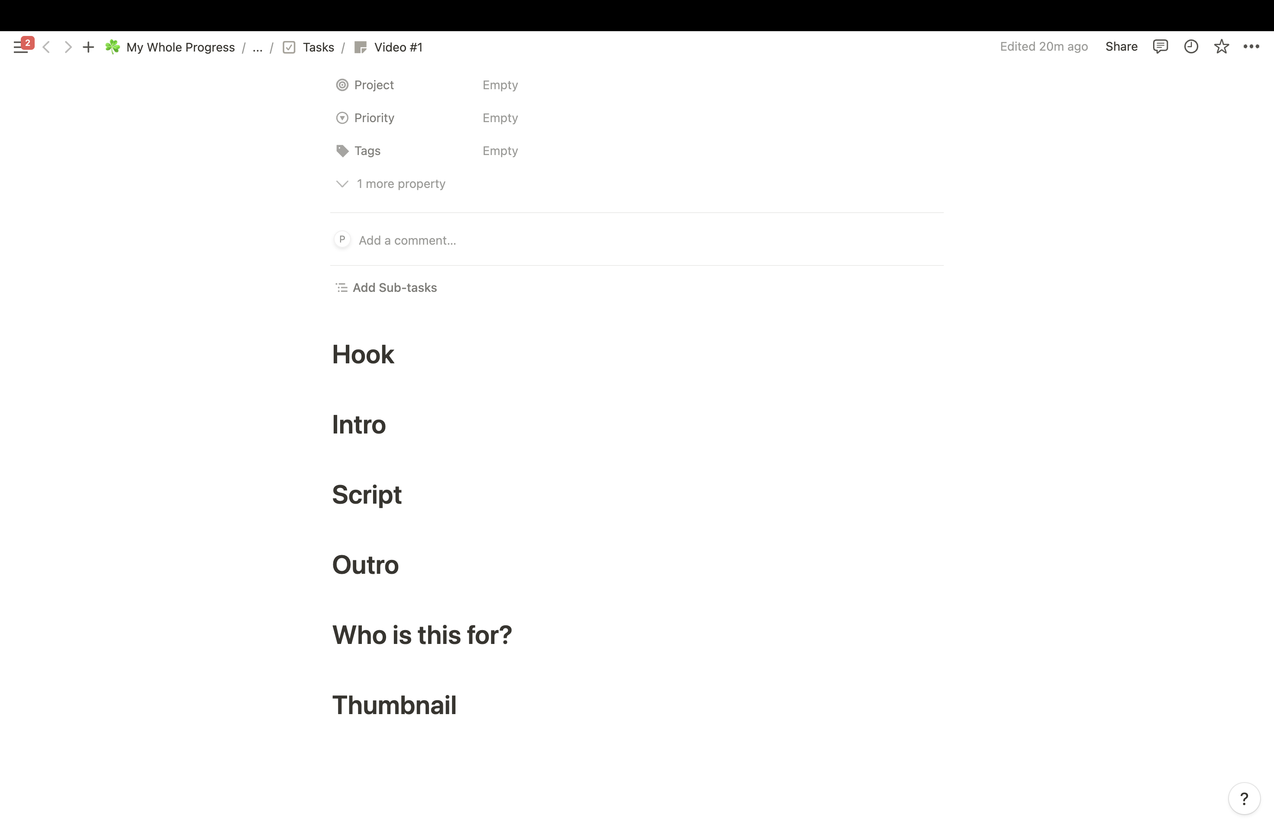
Task: Create a new page with plus icon
Action: pos(88,48)
